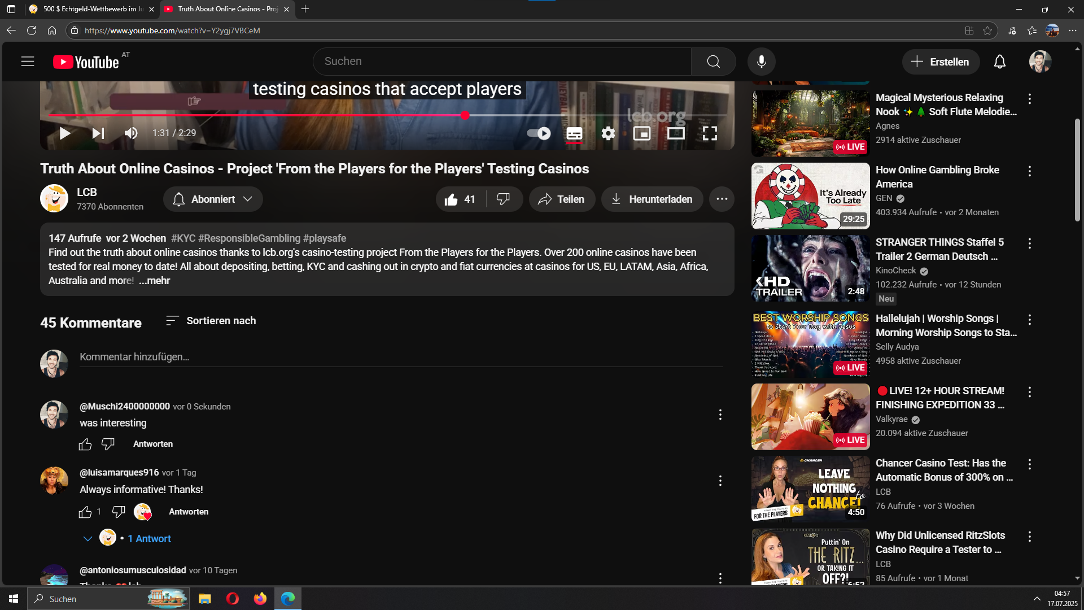The height and width of the screenshot is (610, 1084).
Task: Play the paused video
Action: (x=64, y=133)
